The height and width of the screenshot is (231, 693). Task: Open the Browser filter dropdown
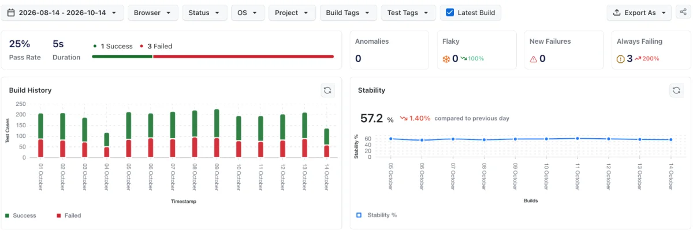[x=152, y=13]
